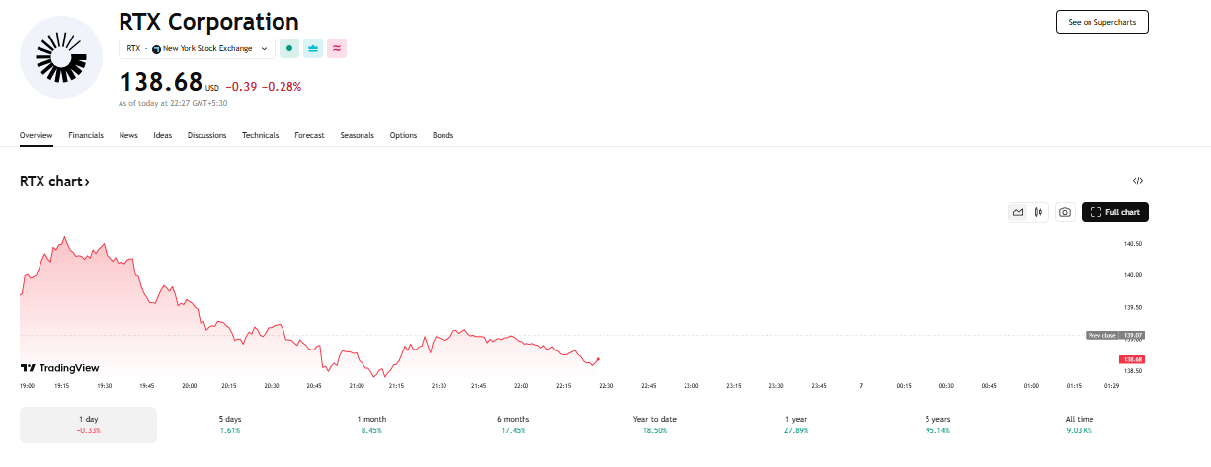Click the 139.50 price axis label
The height and width of the screenshot is (467, 1211).
click(x=1133, y=307)
